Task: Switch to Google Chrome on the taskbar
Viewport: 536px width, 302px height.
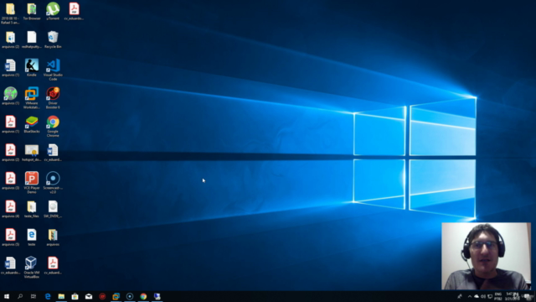Action: (x=143, y=296)
